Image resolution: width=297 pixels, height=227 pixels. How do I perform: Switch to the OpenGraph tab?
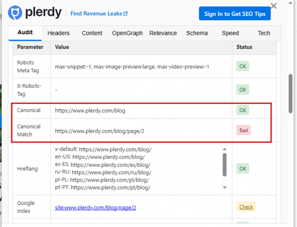[x=127, y=33]
